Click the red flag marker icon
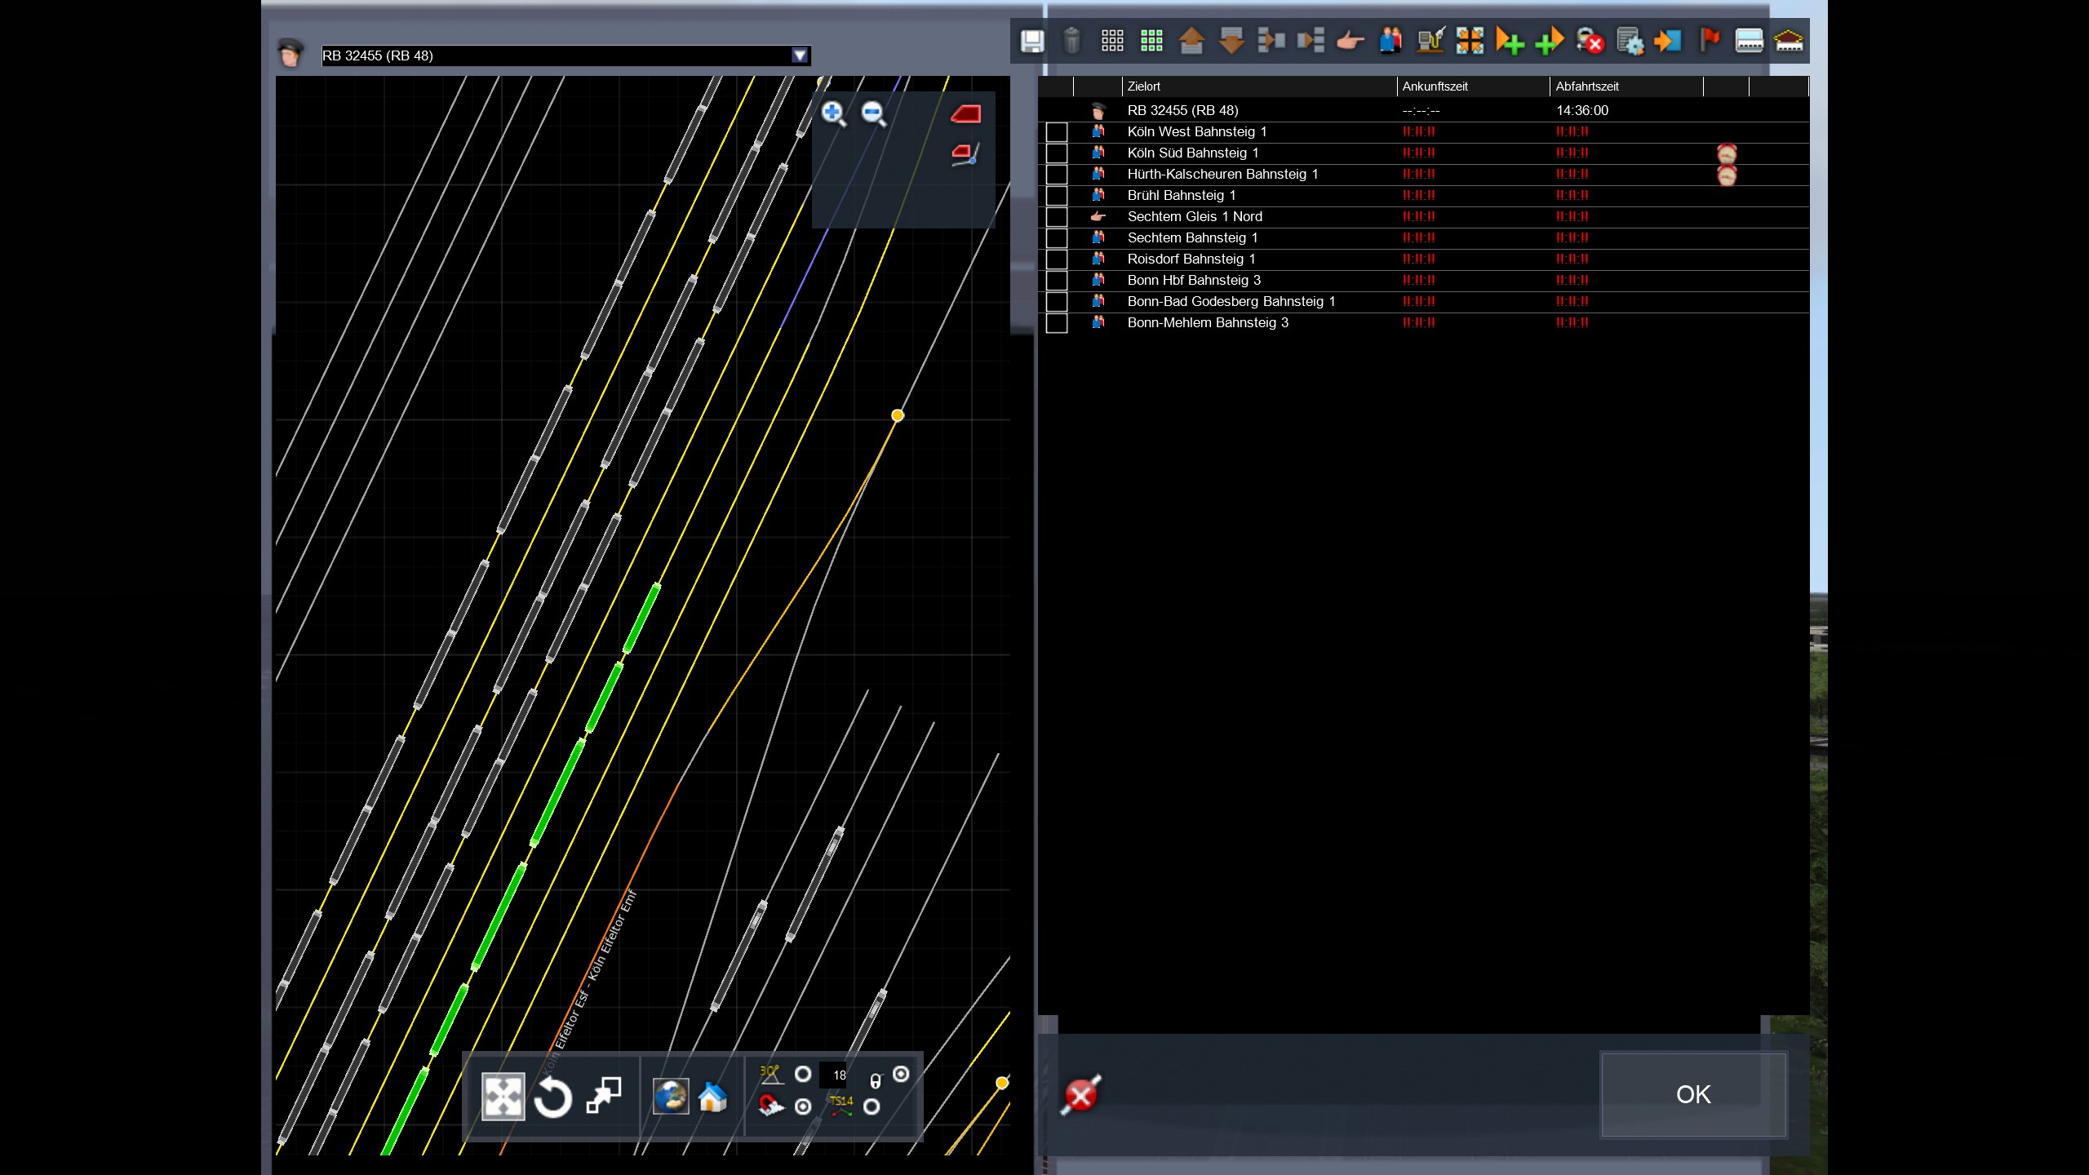2089x1175 pixels. click(x=1709, y=41)
